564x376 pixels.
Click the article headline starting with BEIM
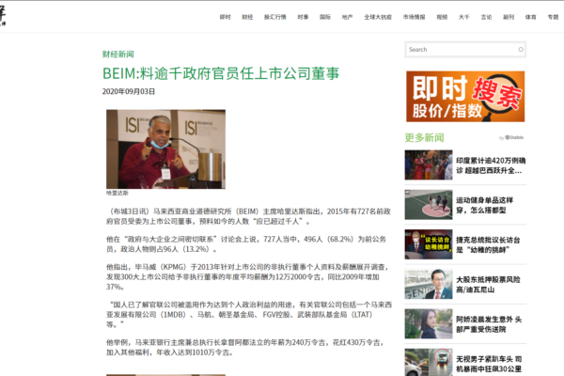pyautogui.click(x=221, y=73)
